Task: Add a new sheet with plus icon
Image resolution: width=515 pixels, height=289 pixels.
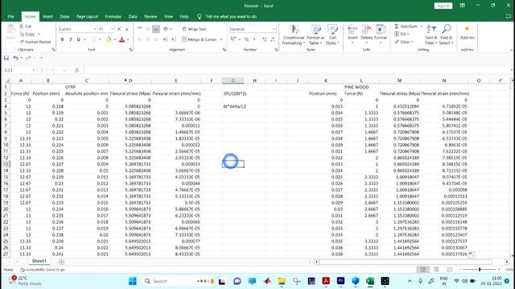Action: click(61, 262)
